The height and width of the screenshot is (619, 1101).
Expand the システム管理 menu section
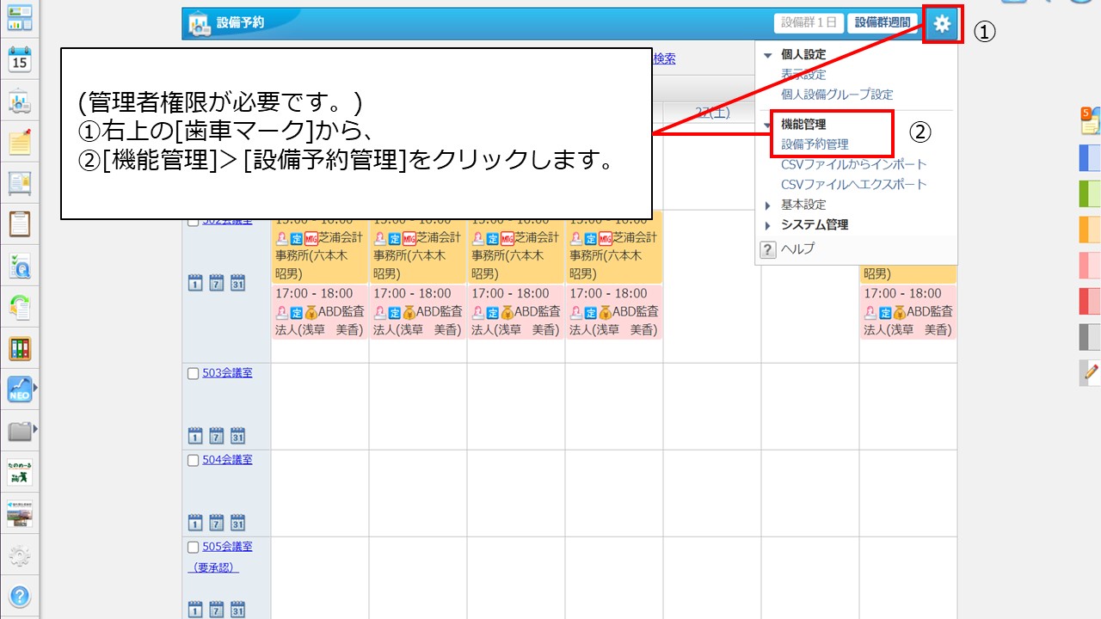(768, 225)
